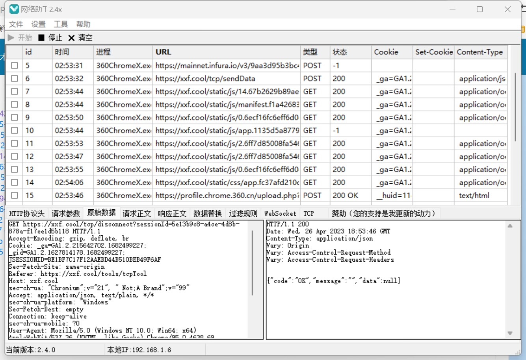Switch to the 过滤规则 tab
The width and height of the screenshot is (526, 360).
[243, 214]
